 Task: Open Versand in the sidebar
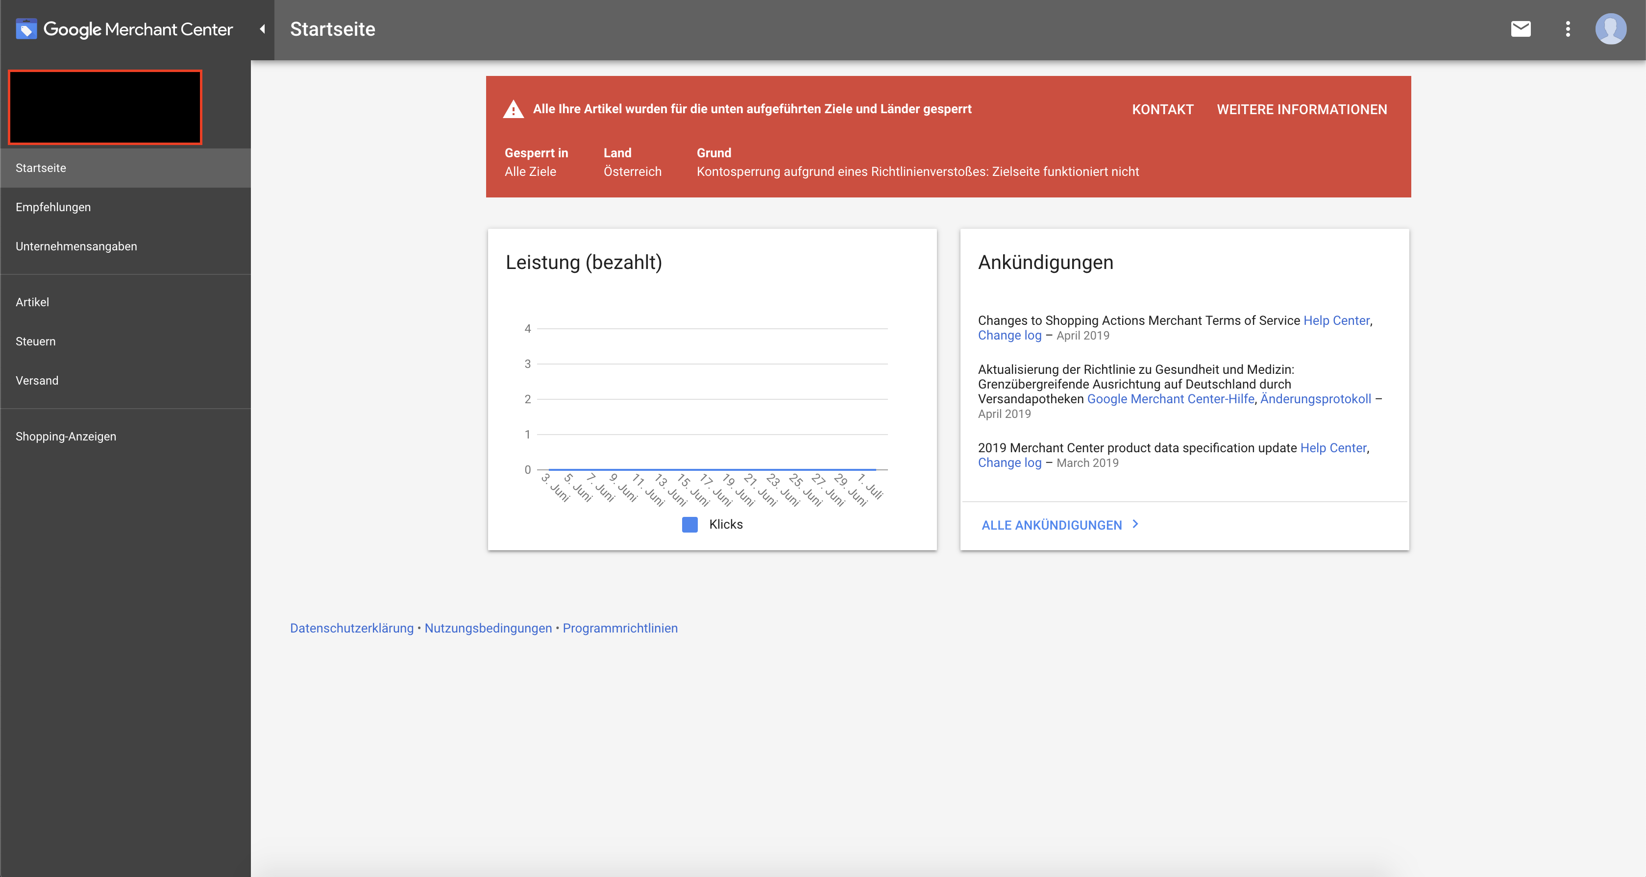pyautogui.click(x=36, y=381)
